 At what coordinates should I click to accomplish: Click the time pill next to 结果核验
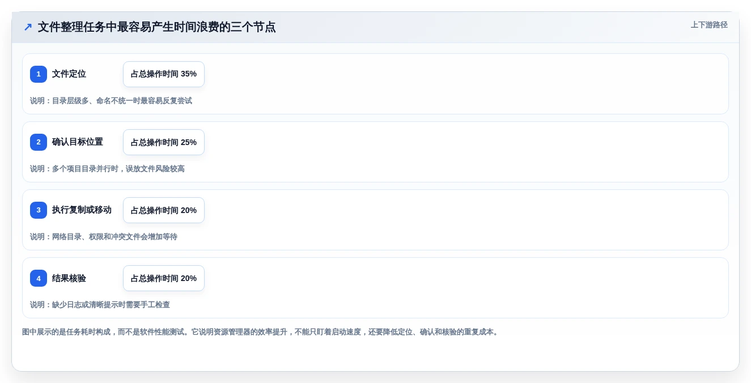164,278
